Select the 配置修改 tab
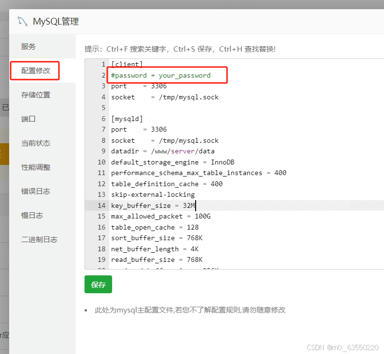The image size is (384, 354). point(35,71)
